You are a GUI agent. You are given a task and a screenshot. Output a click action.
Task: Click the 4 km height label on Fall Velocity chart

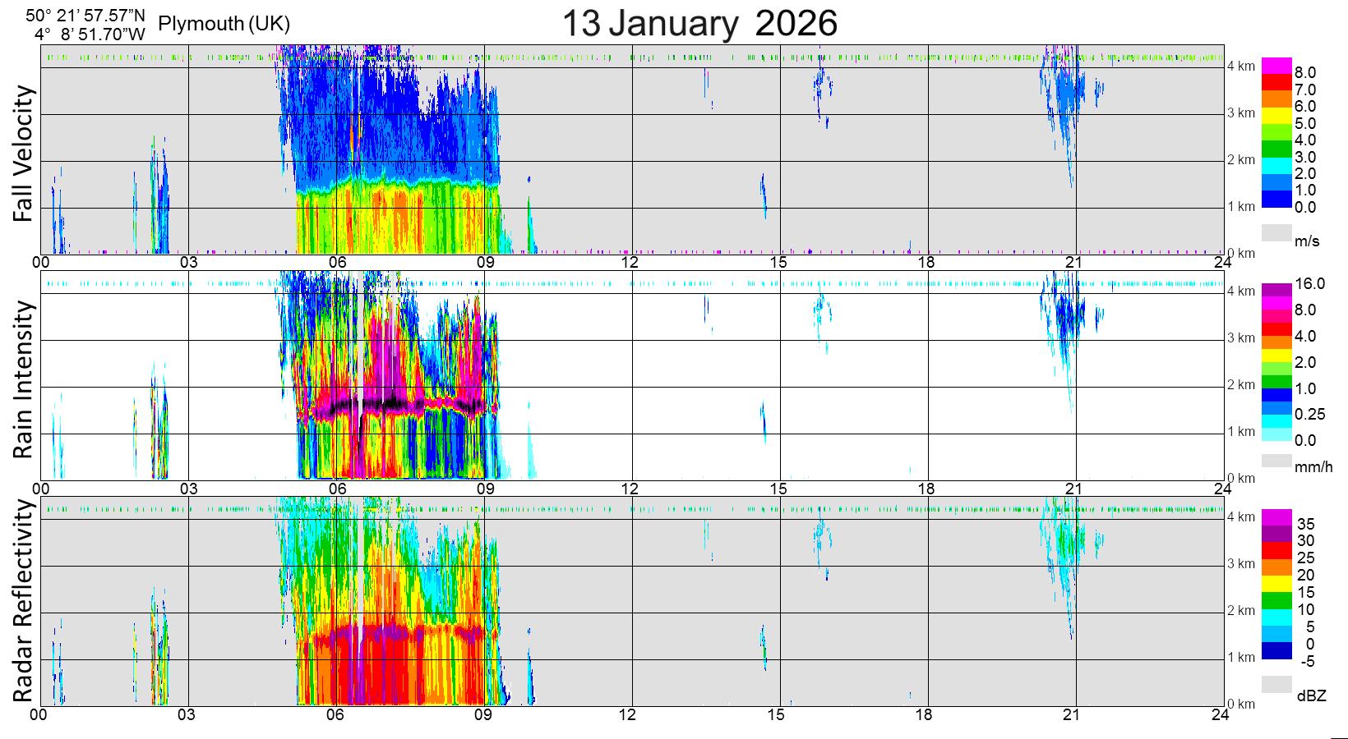(1241, 66)
